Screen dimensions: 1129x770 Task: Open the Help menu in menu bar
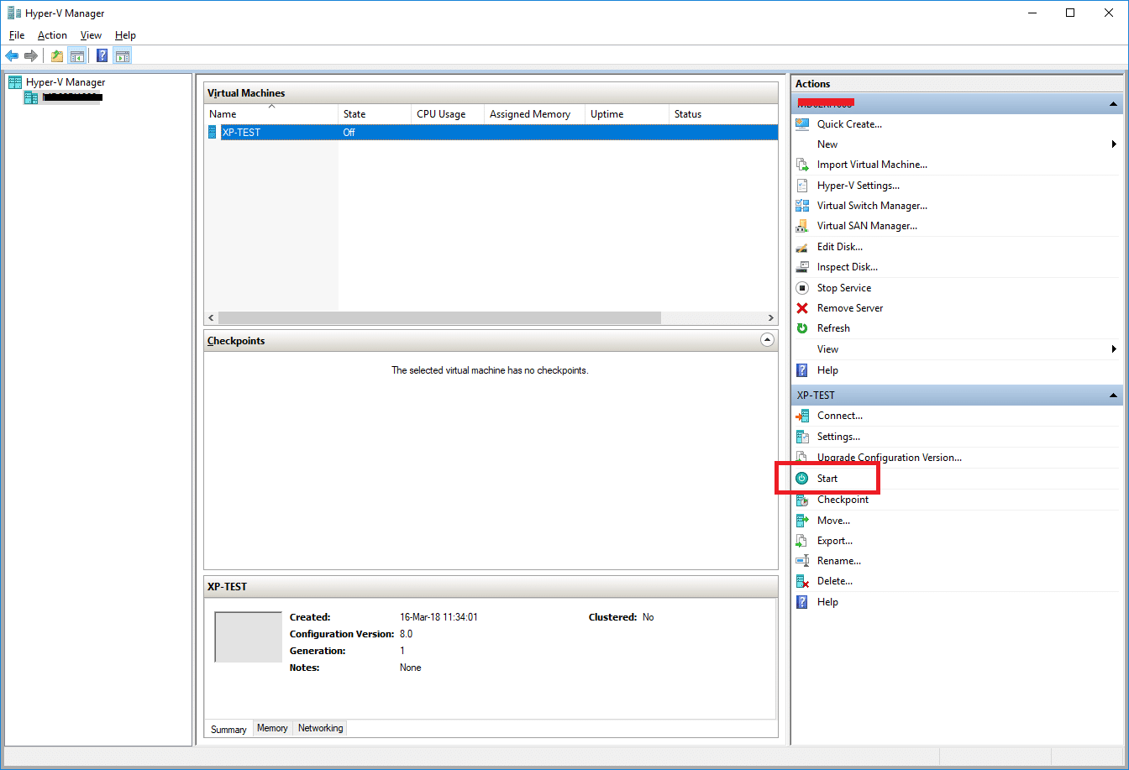(x=125, y=35)
